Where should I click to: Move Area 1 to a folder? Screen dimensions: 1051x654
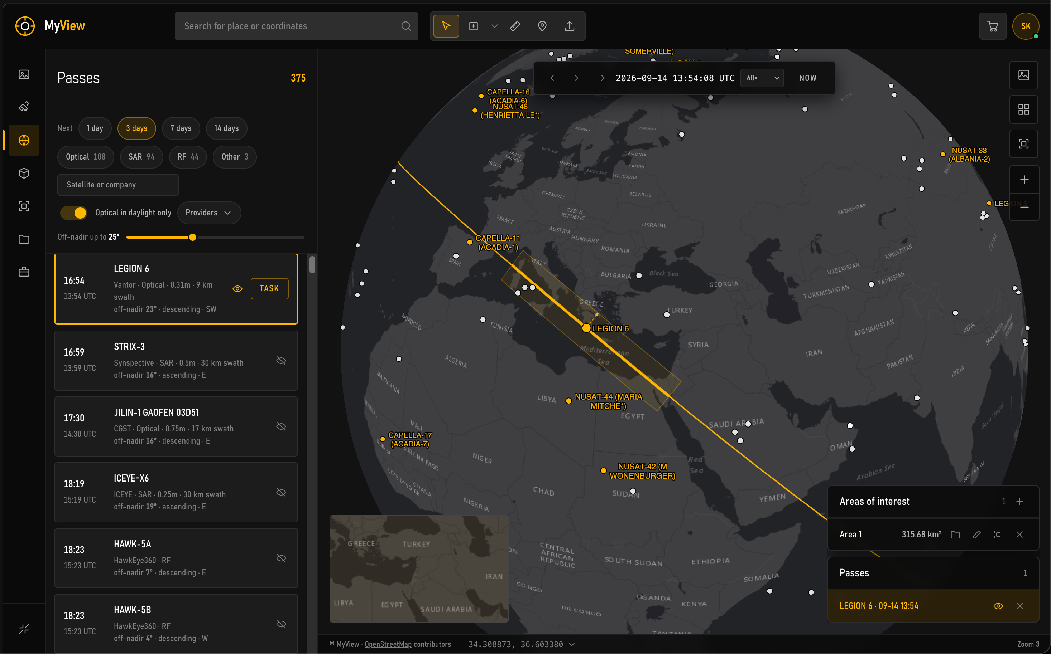pos(955,535)
